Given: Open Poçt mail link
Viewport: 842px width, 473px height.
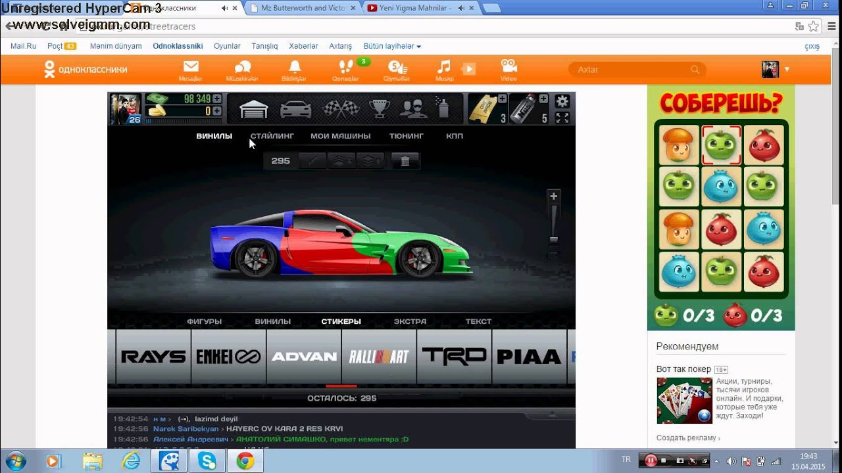Looking at the screenshot, I should point(61,46).
